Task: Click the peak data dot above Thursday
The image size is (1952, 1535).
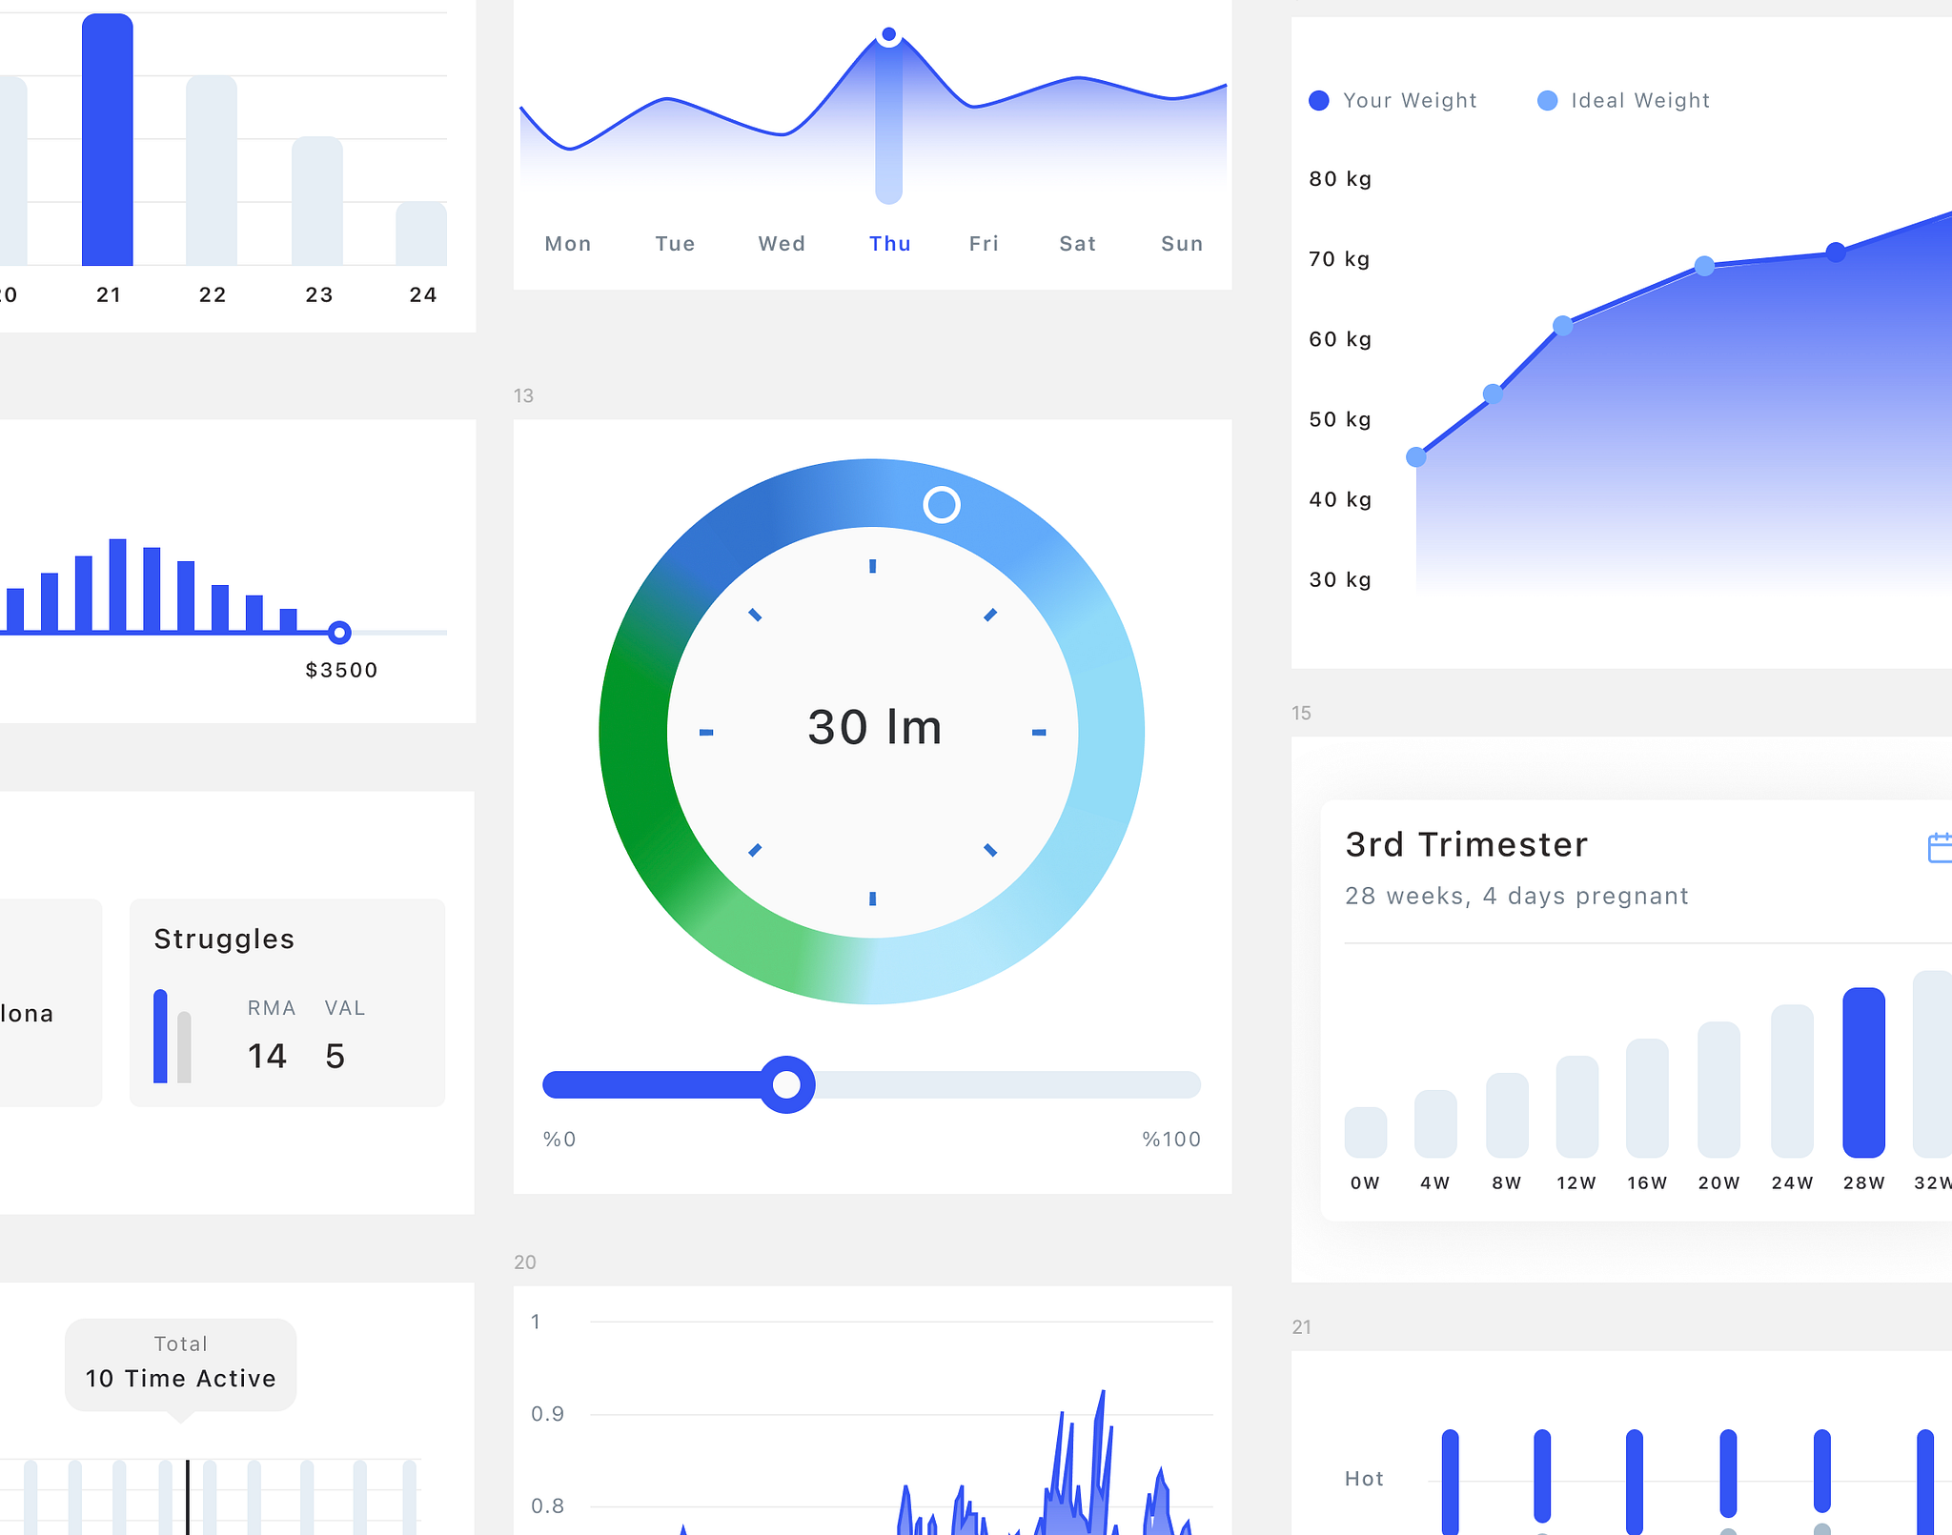Action: 888,33
